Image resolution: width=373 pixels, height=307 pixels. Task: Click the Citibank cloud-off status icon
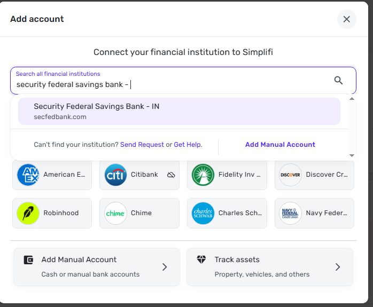tap(171, 175)
